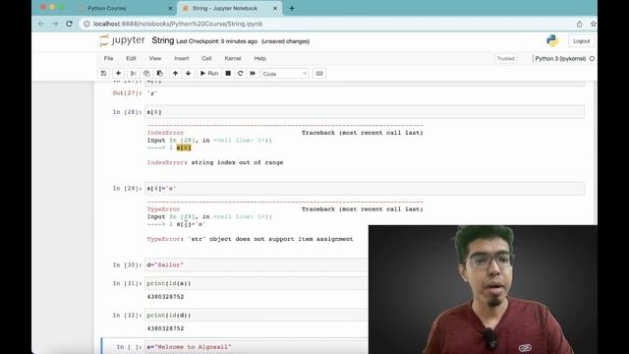Cut selected cells with scissors icon
This screenshot has width=629, height=354.
[x=134, y=74]
